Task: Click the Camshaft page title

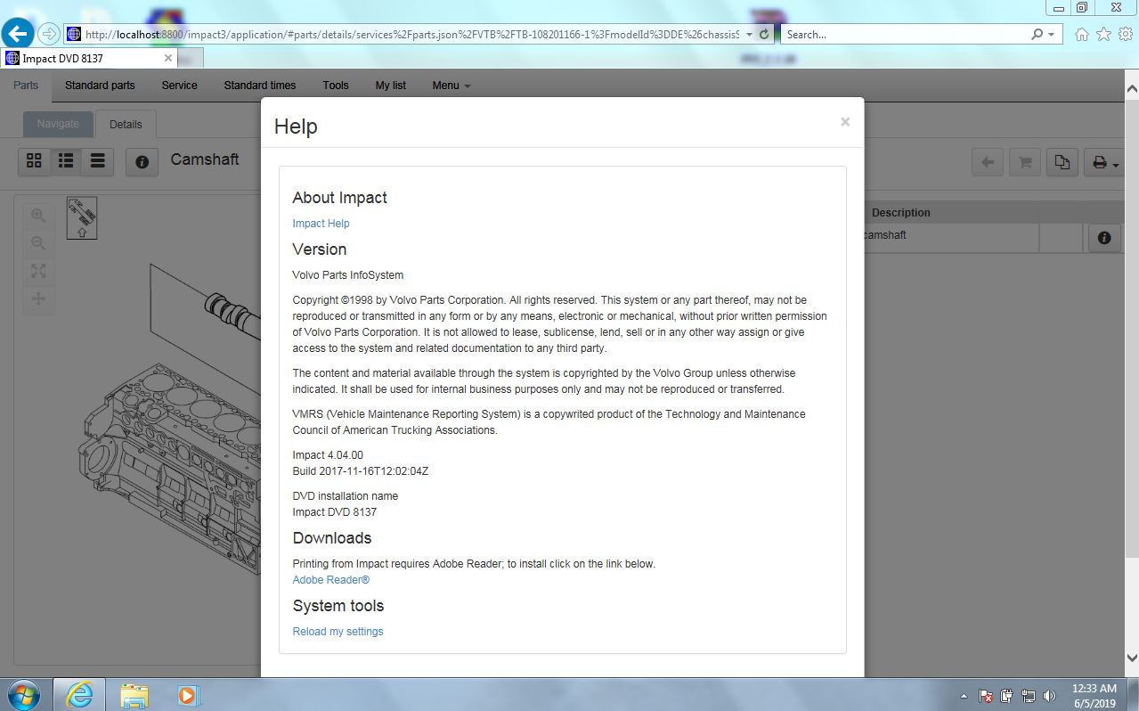Action: (x=205, y=159)
